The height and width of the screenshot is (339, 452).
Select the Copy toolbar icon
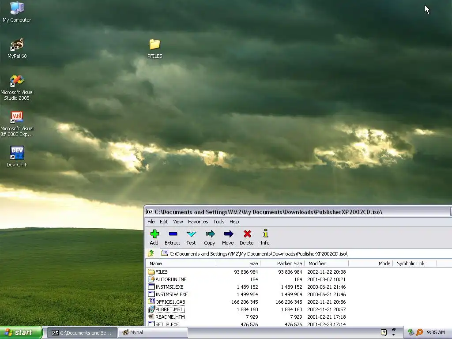tap(210, 234)
